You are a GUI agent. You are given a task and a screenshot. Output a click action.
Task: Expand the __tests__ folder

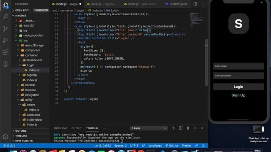point(30,21)
